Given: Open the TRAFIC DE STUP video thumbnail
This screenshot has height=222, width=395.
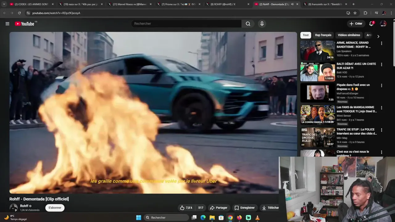Looking at the screenshot, I should (318, 138).
